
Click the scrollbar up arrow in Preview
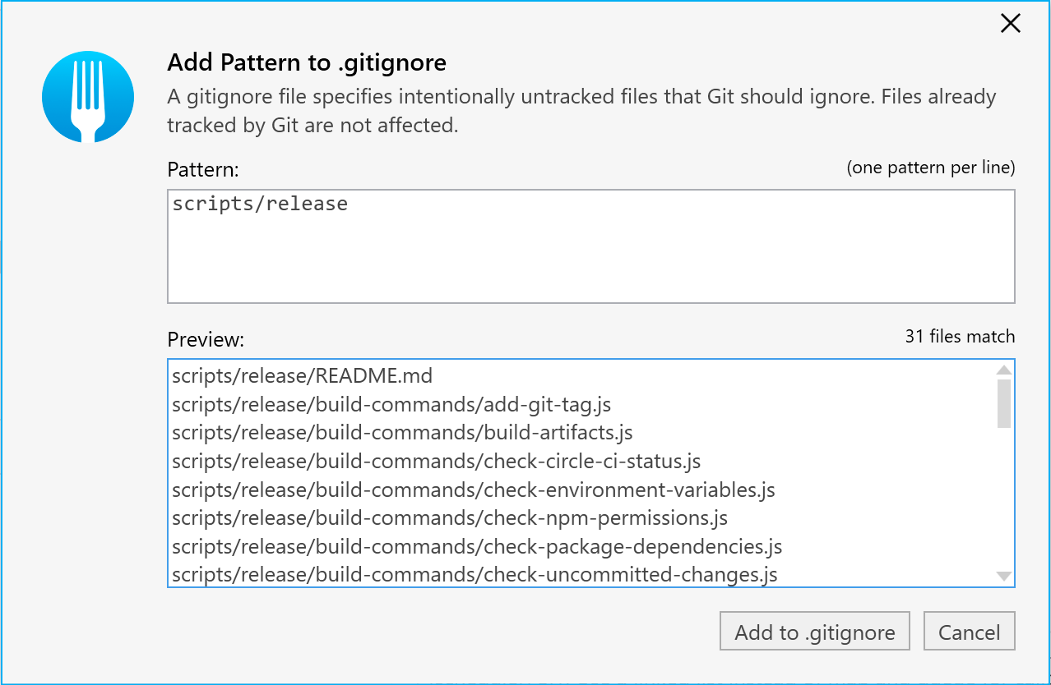(x=1004, y=370)
